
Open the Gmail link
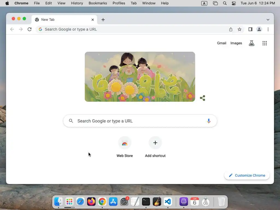[221, 43]
